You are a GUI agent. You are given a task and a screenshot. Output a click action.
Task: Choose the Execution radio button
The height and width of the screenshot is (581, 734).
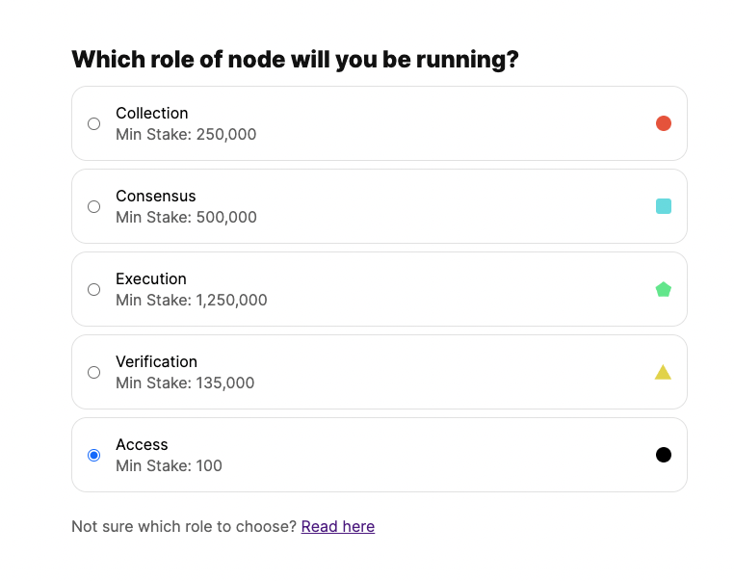point(93,289)
